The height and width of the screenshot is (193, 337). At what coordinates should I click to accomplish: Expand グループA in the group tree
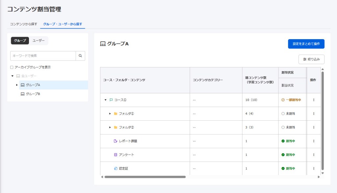[x=17, y=85]
